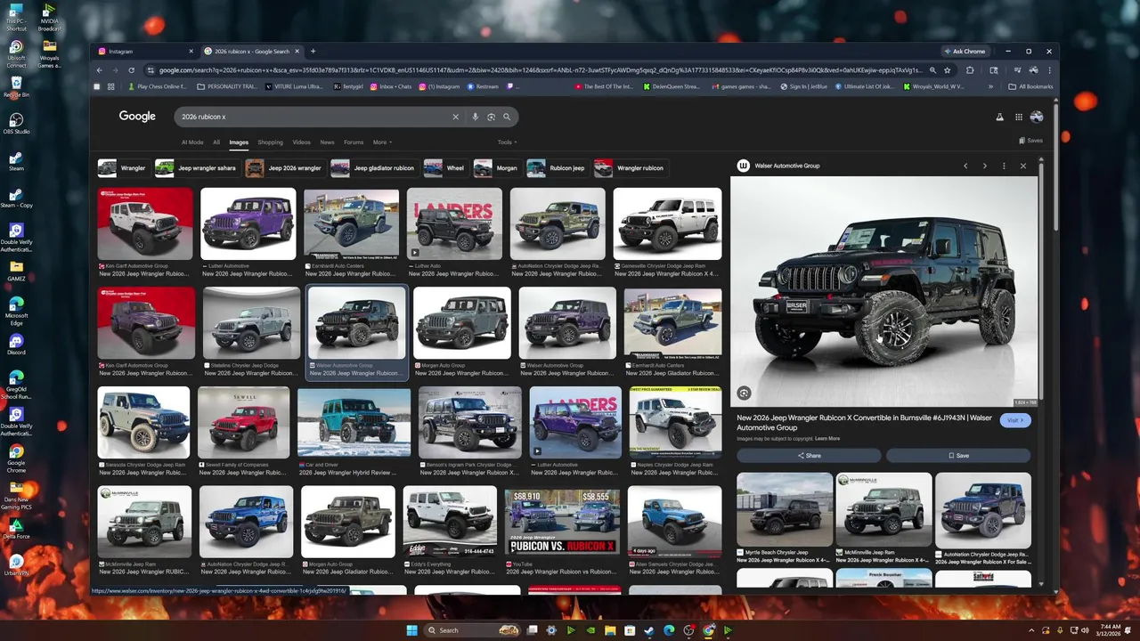The height and width of the screenshot is (641, 1140).
Task: Switch to the Videos tab
Action: [302, 142]
